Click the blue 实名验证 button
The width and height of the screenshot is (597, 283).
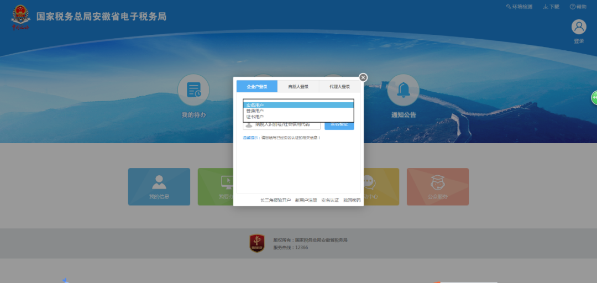[x=339, y=124]
